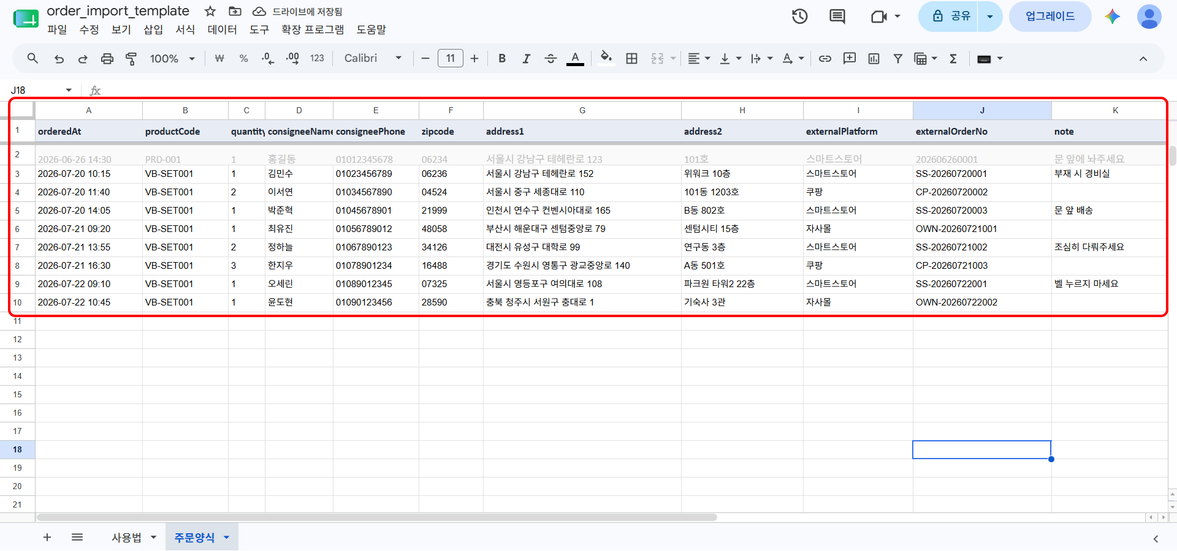This screenshot has height=551, width=1177.
Task: Open version history clock icon
Action: 799,17
